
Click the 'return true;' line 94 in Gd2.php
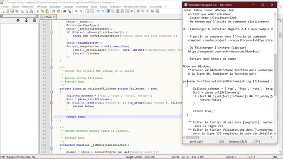tap(76, 117)
